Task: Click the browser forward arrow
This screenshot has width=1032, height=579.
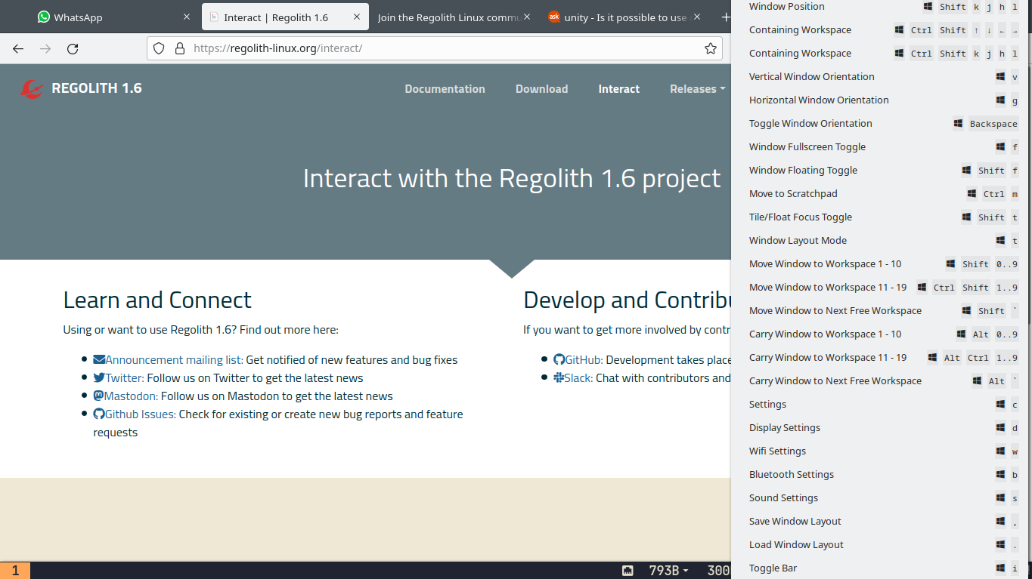Action: pyautogui.click(x=45, y=48)
